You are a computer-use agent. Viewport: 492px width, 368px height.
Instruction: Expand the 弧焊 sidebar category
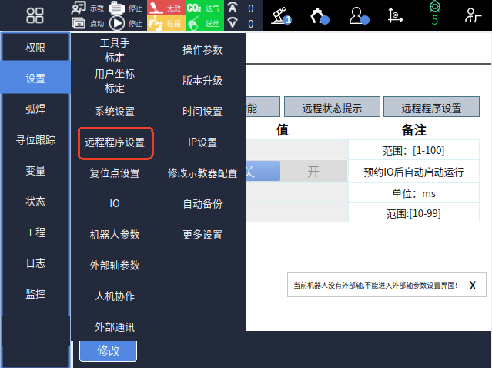pos(35,109)
